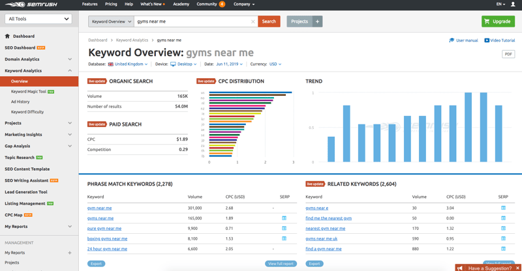Click the Projects button
522x271 pixels.
[x=299, y=21]
